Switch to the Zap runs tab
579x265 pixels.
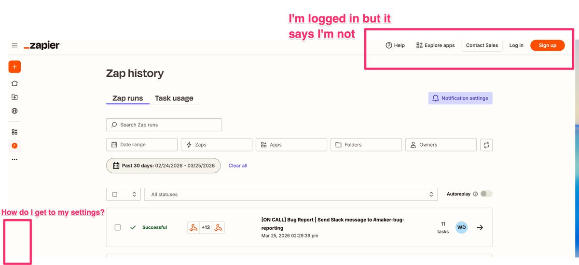[128, 98]
